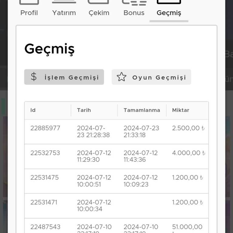This screenshot has width=233, height=233.
Task: Click date 2024-07-23 21:28:38
Action: (93, 131)
